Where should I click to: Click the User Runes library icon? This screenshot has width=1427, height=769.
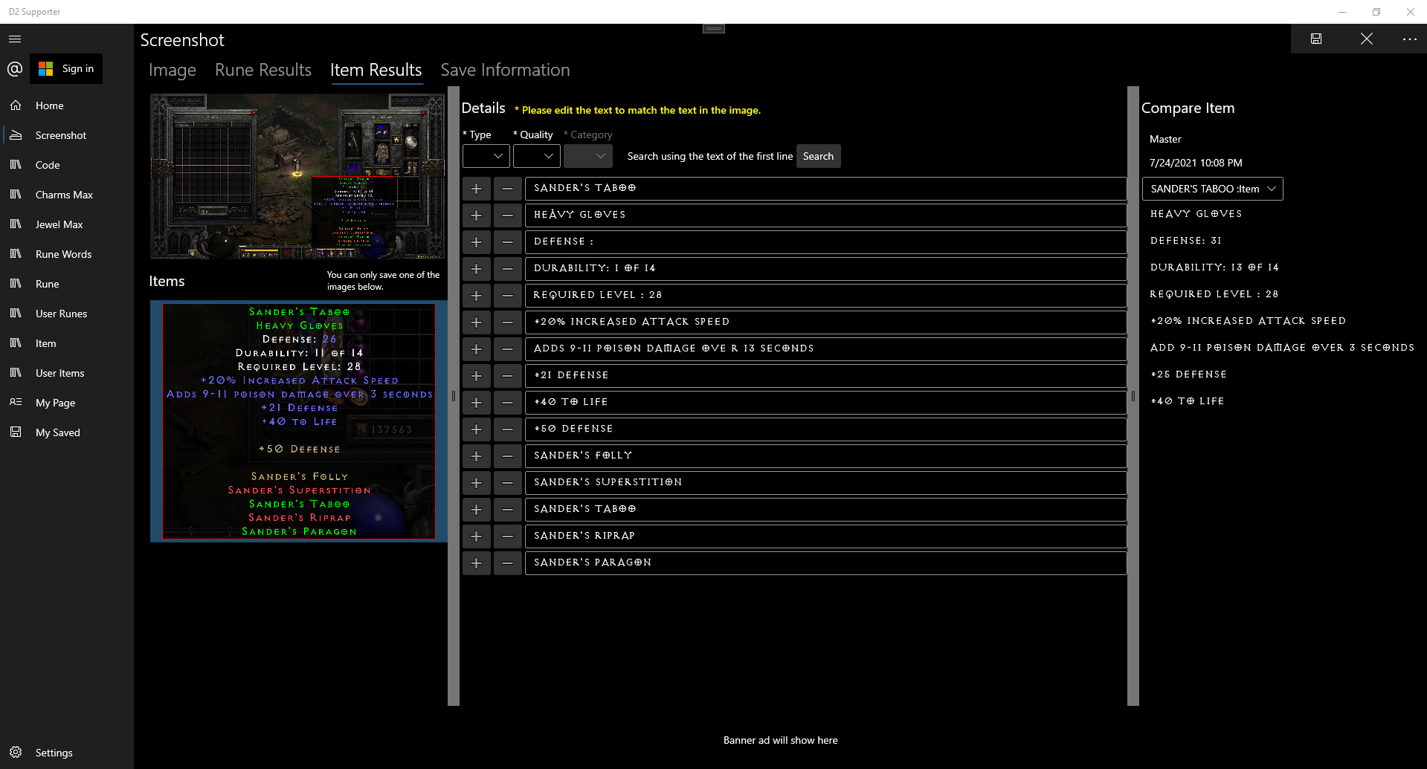(16, 314)
